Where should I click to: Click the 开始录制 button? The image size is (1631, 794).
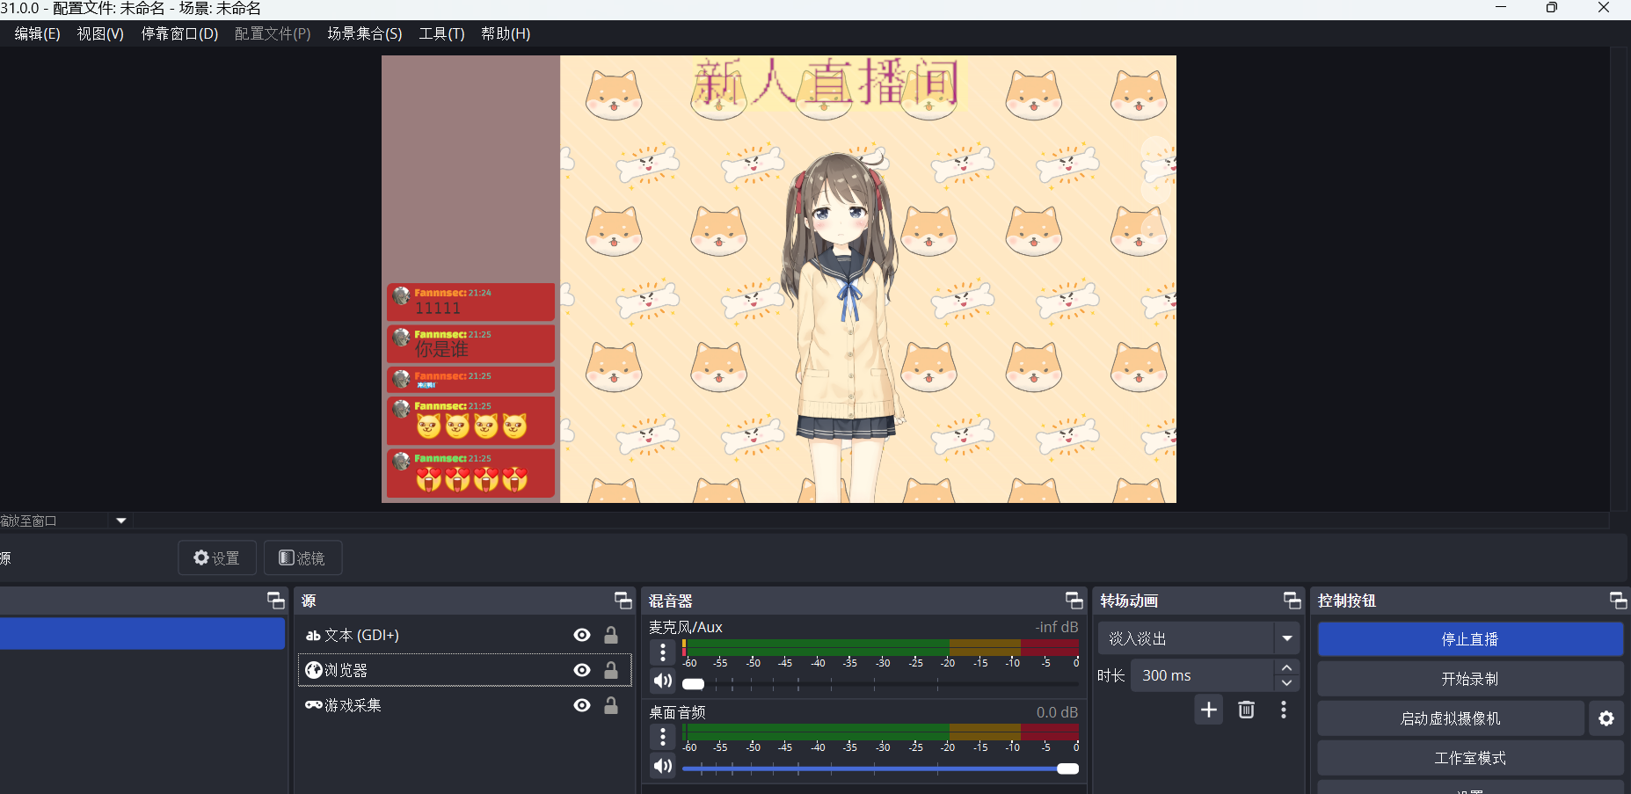1470,679
